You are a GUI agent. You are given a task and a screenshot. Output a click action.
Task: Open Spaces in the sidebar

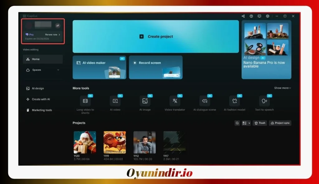pyautogui.click(x=43, y=70)
